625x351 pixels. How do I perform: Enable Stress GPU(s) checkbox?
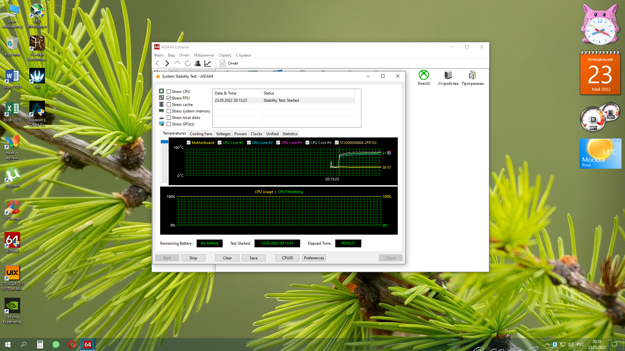(x=169, y=124)
